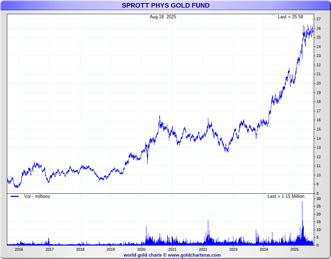Click the 30 volume axis label
This screenshot has height=259, width=331.
tap(319, 199)
